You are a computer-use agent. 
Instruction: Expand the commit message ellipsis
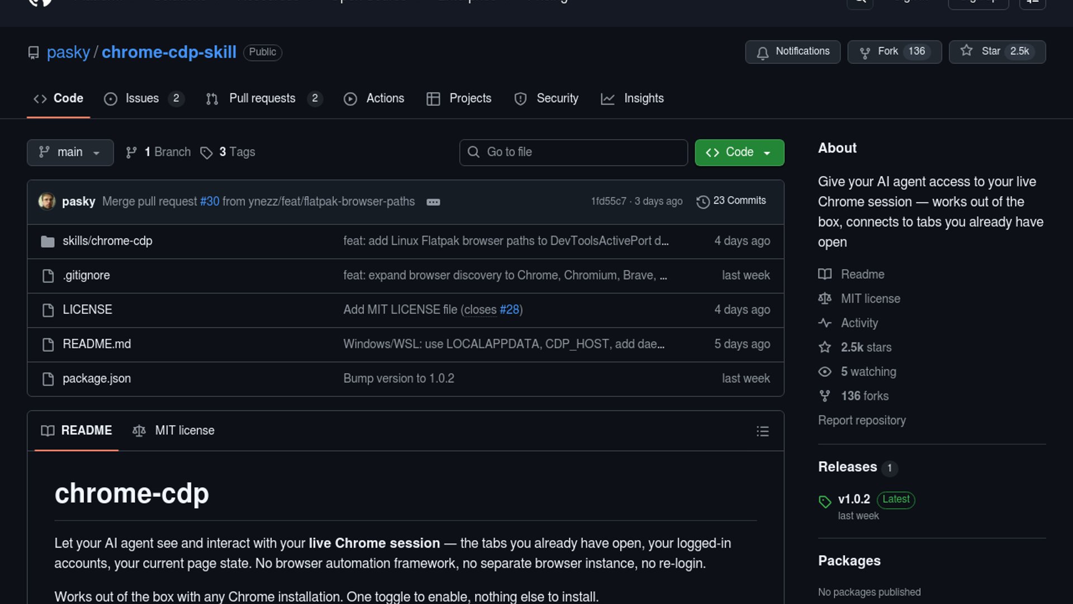(433, 202)
